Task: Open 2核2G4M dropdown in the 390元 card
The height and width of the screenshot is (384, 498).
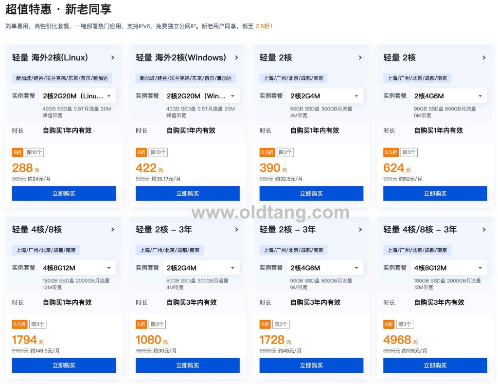Action: coord(324,96)
